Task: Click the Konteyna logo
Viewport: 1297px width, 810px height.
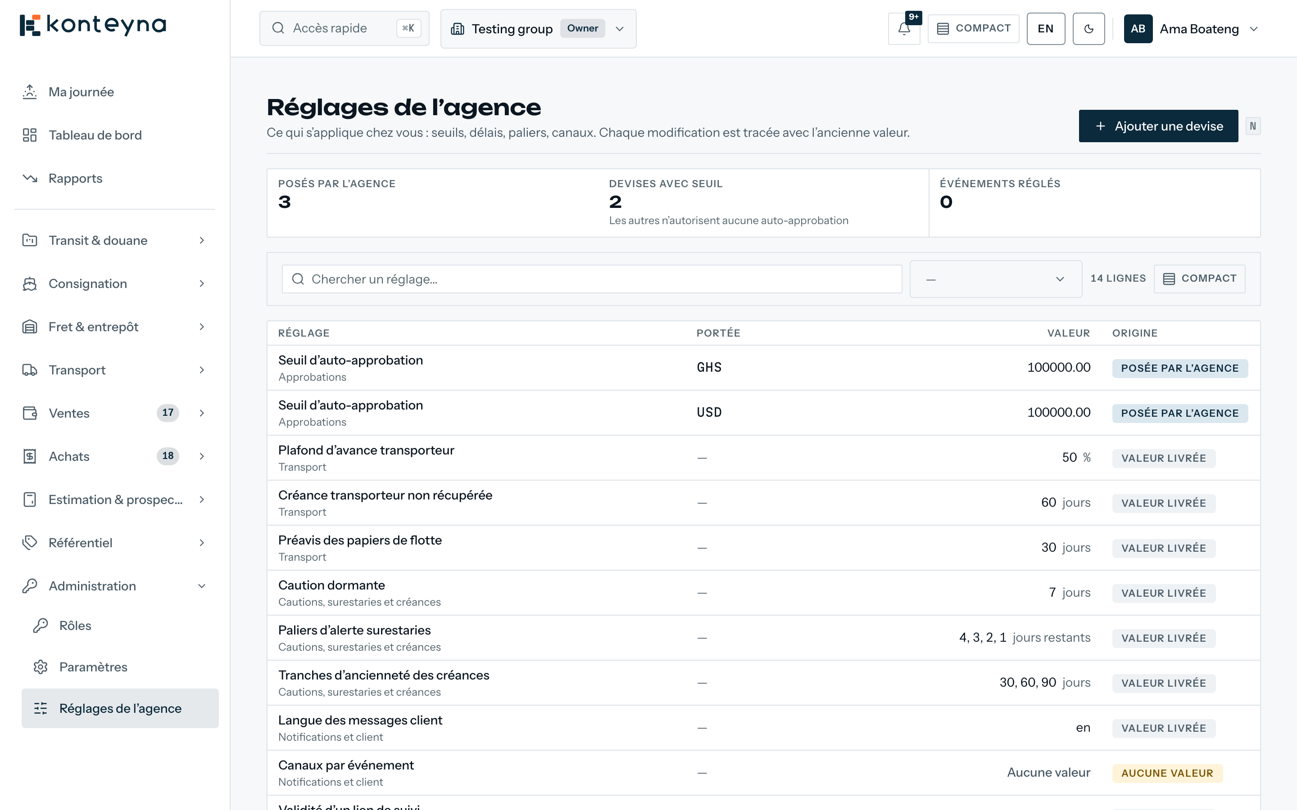Action: (x=93, y=25)
